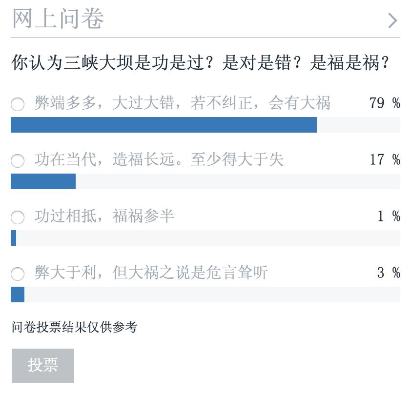The width and height of the screenshot is (412, 393).
Task: Click the 17 % percentage label
Action: [x=385, y=160]
